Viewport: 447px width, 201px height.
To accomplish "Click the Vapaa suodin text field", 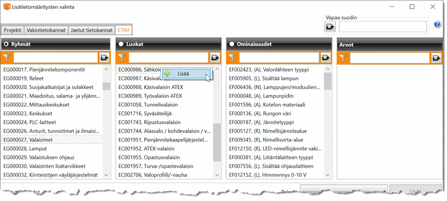I will (x=383, y=26).
